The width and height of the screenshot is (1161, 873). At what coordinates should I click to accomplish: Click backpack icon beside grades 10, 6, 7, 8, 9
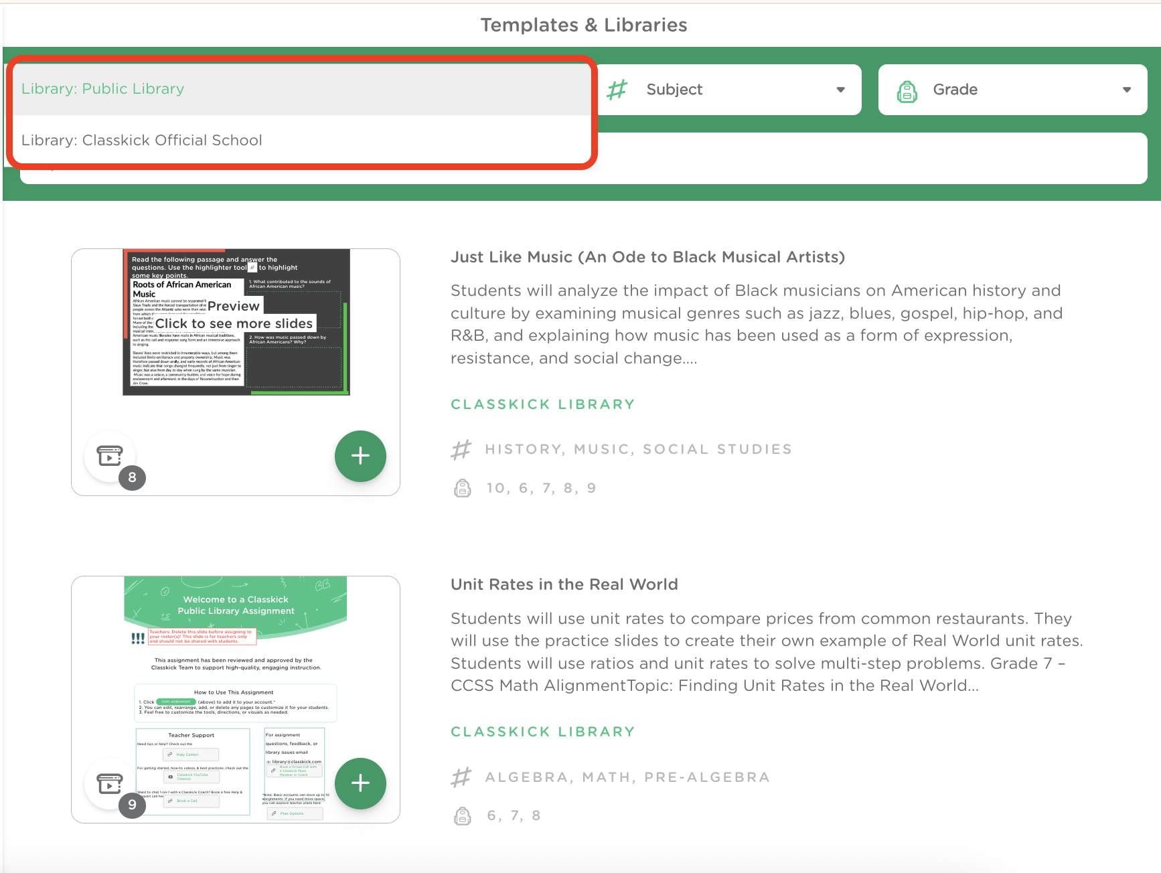coord(463,488)
